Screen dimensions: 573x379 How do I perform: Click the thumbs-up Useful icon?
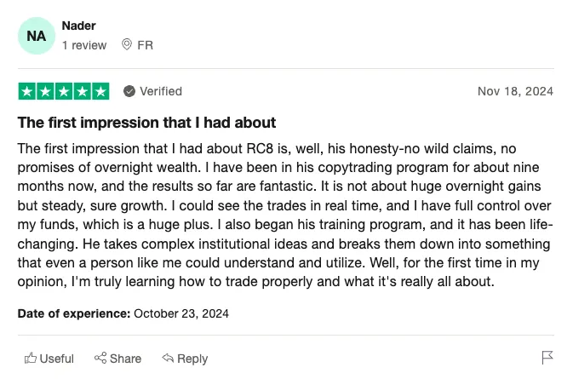click(x=31, y=359)
